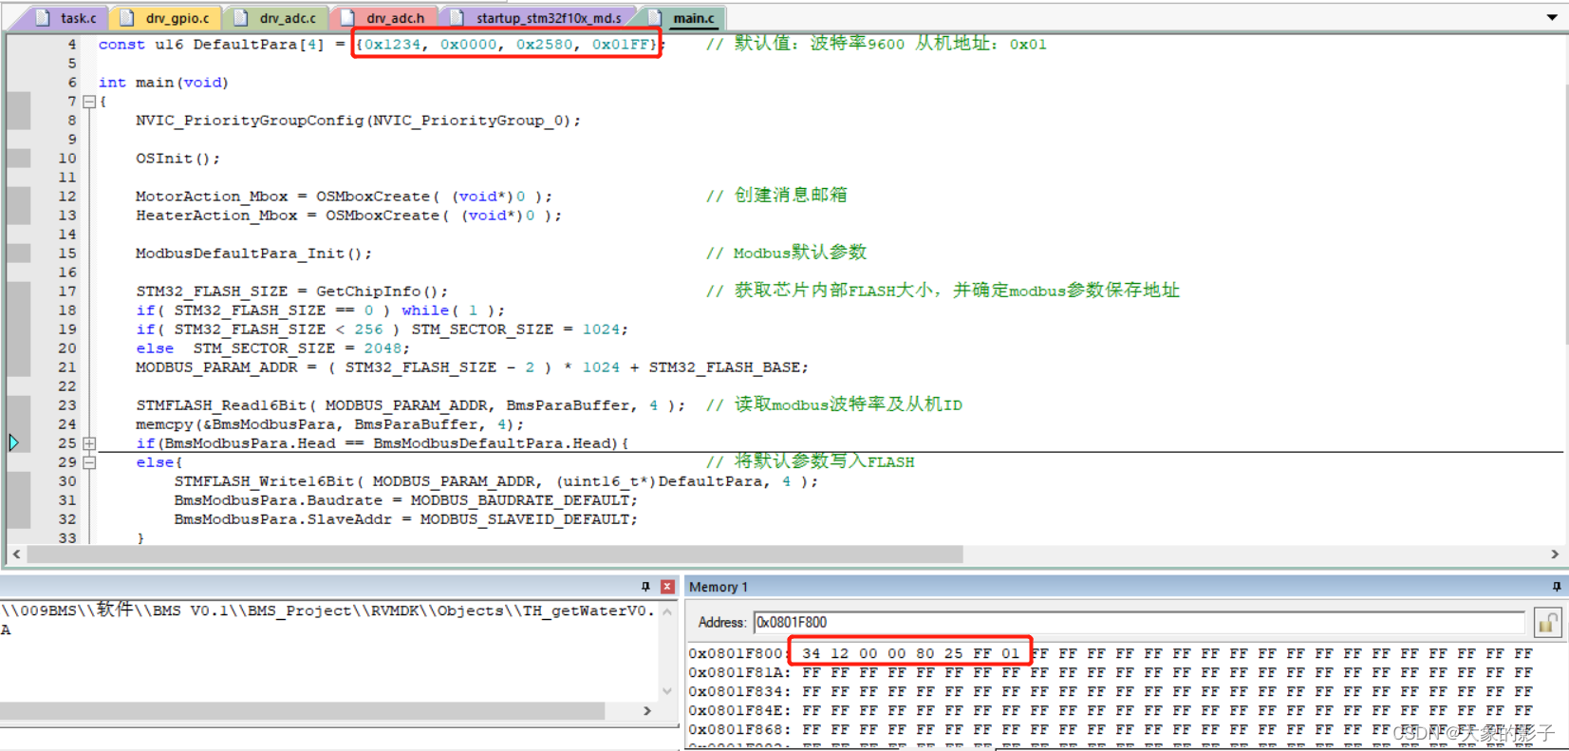Click the MODBUS_SLAVEID_DEFAULT assignment
The width and height of the screenshot is (1569, 751).
tap(405, 519)
